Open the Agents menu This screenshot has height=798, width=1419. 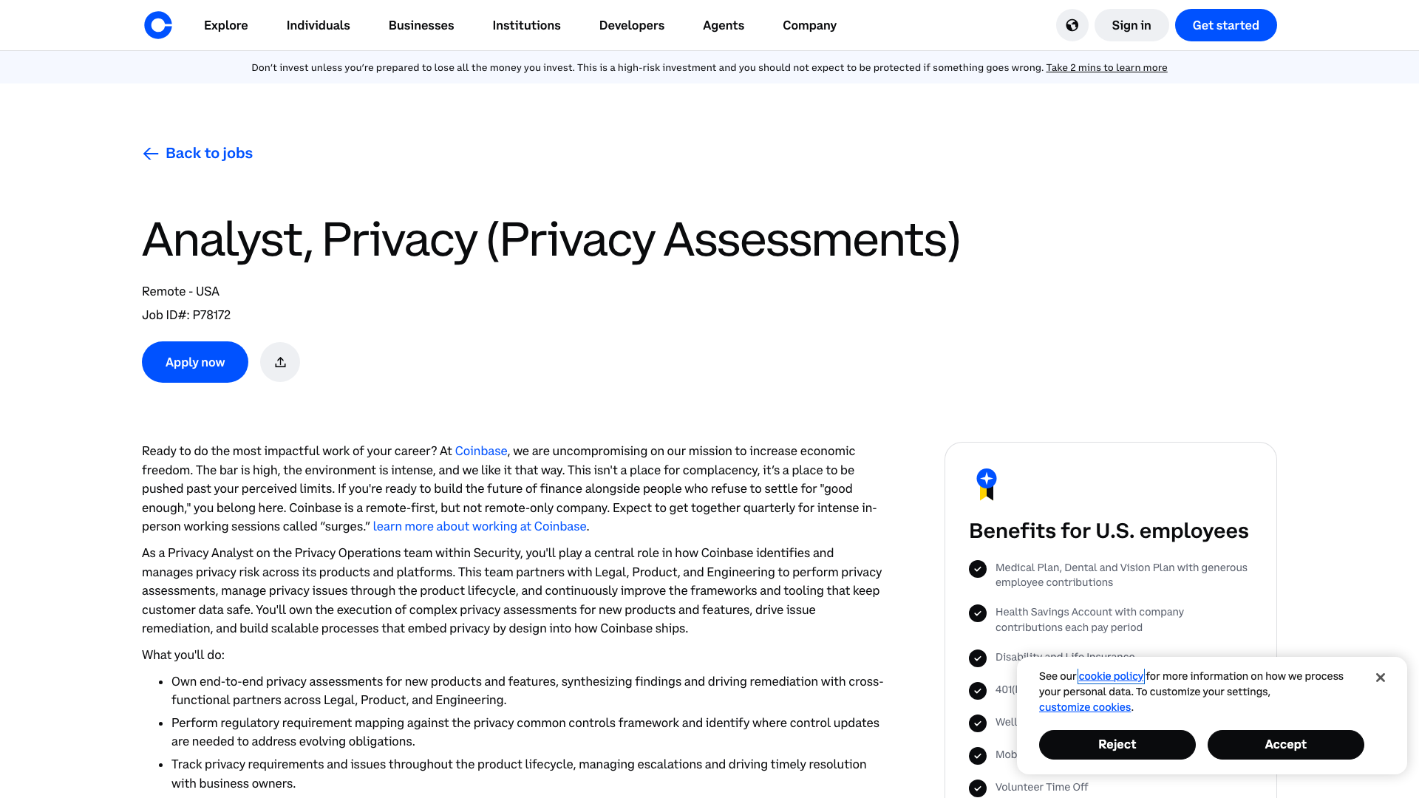tap(724, 25)
